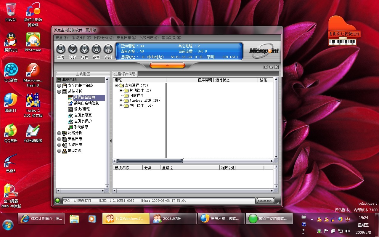Open the 安全(E) menu
The image size is (379, 237).
click(62, 38)
